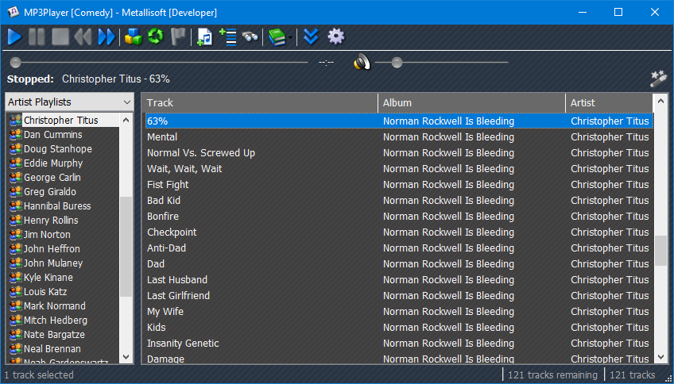Sort by the Album column header

pyautogui.click(x=471, y=103)
